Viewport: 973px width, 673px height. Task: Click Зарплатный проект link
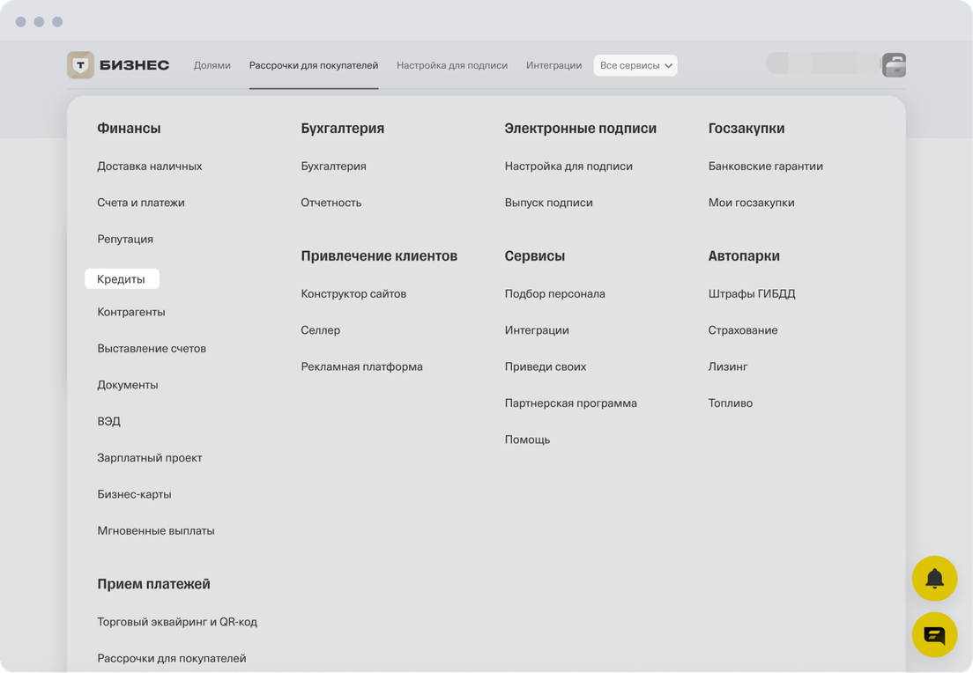pos(150,458)
